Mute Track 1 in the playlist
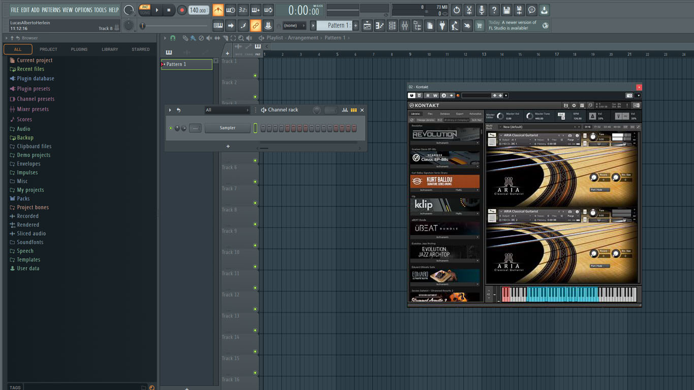694x390 pixels. click(x=255, y=76)
